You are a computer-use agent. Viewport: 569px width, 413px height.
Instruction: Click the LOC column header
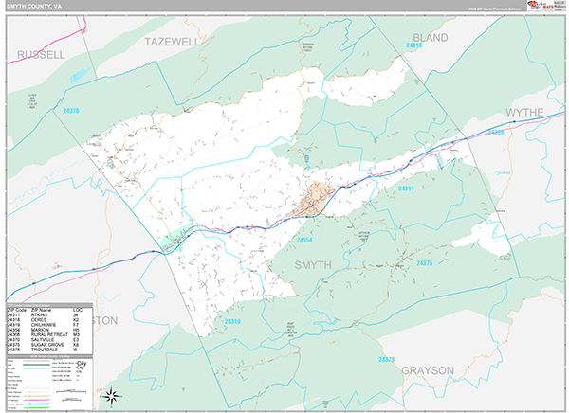pos(78,310)
